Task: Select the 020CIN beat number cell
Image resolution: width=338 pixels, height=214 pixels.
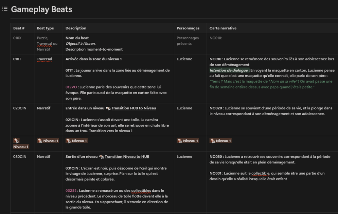Action: coord(20,108)
